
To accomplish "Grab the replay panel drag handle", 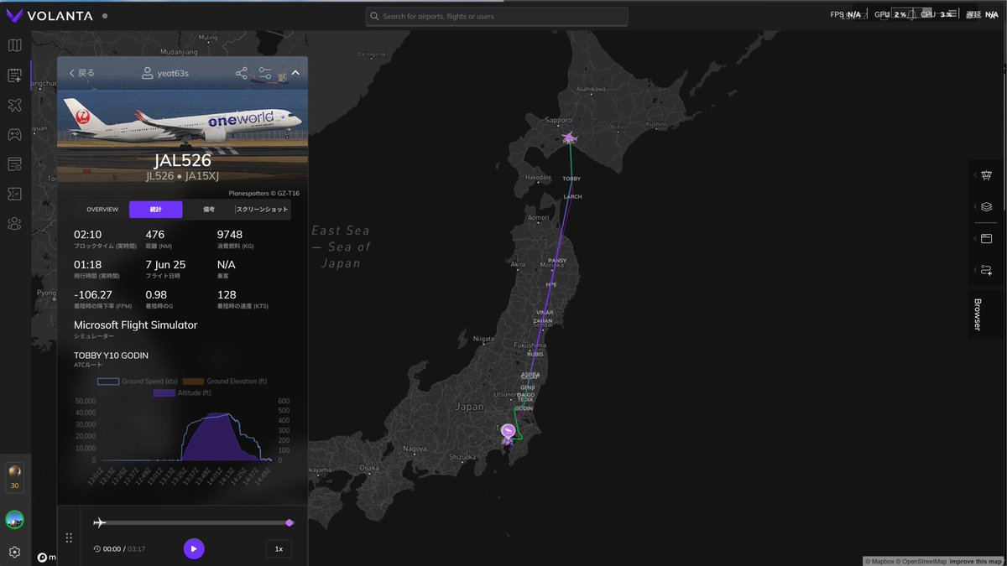I will point(69,537).
